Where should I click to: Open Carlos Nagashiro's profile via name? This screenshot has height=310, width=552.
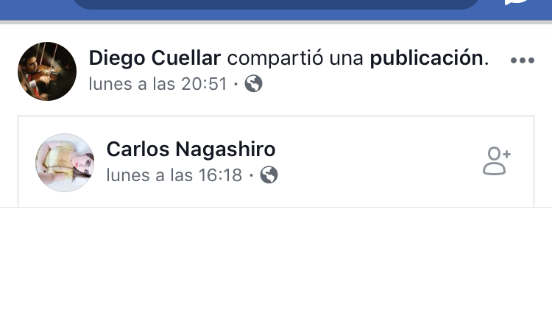pos(191,149)
